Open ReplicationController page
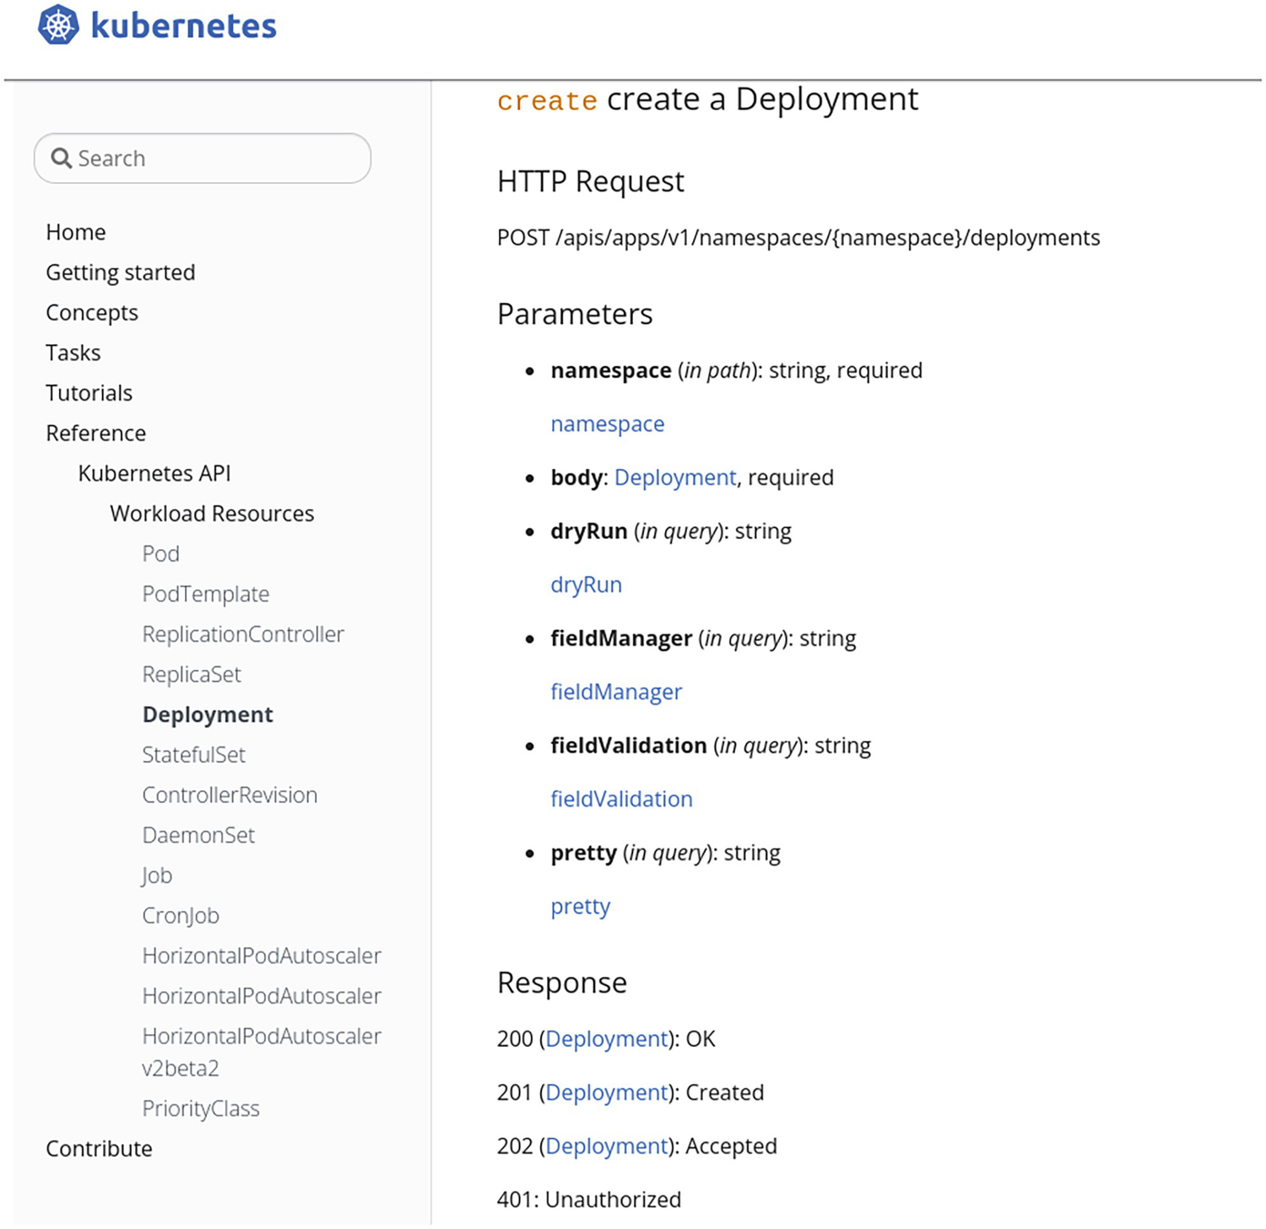Image resolution: width=1266 pixels, height=1229 pixels. coord(243,634)
